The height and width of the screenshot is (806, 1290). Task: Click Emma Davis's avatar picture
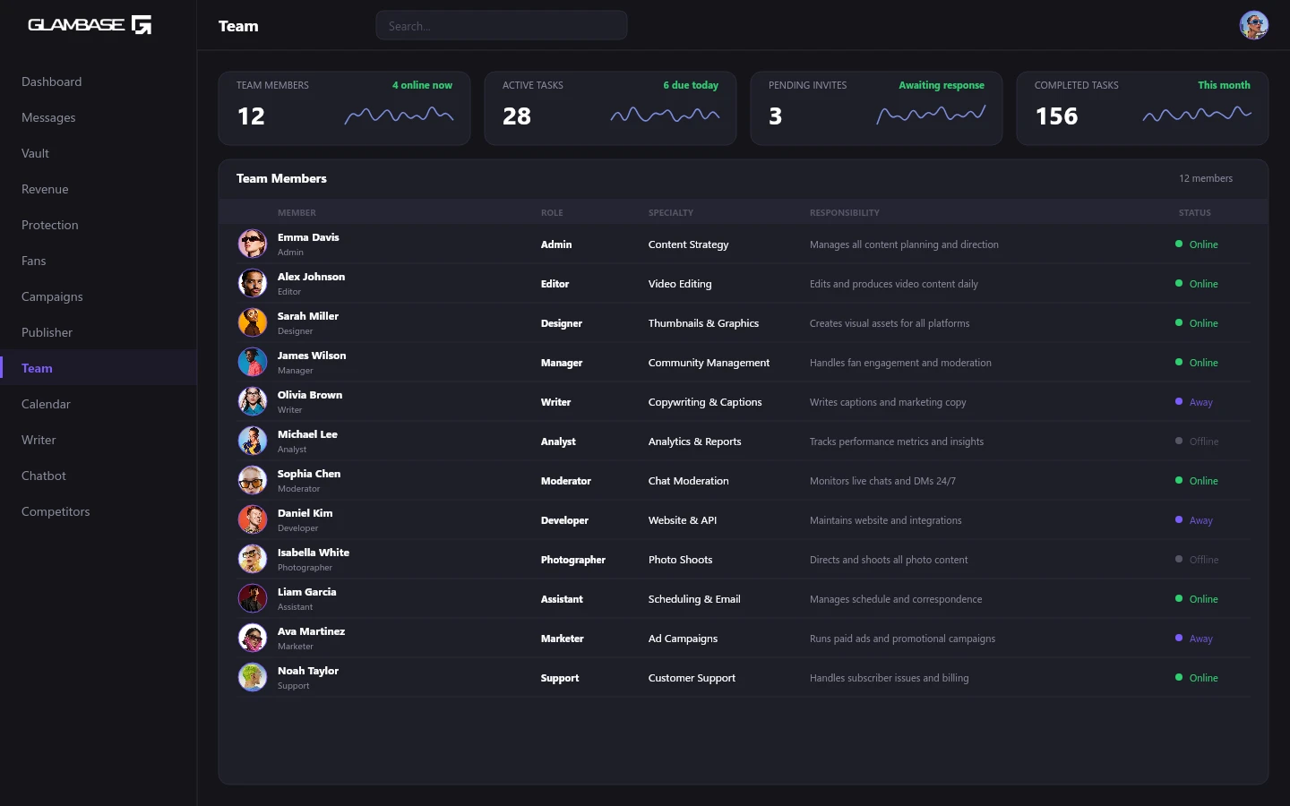tap(253, 244)
